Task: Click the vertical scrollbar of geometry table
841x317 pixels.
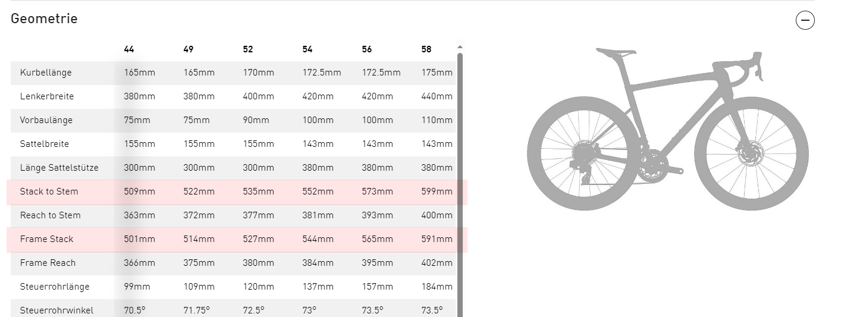Action: [460, 178]
